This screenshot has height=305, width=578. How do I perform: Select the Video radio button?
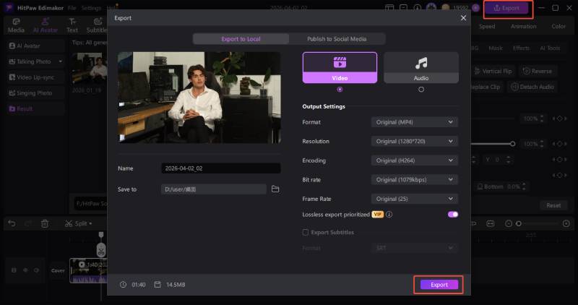pos(340,89)
